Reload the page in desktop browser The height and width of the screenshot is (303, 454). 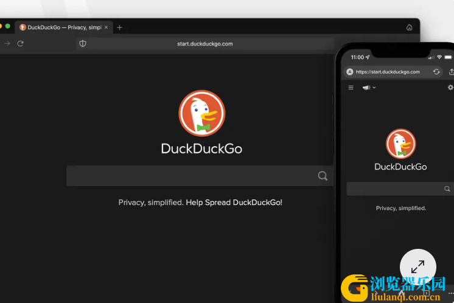click(20, 44)
